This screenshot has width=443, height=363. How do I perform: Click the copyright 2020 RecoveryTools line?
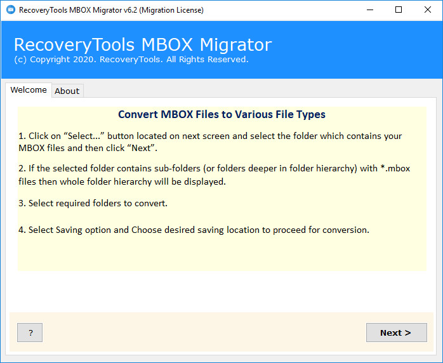click(x=131, y=59)
